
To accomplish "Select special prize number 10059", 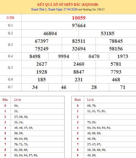I will tap(79, 18).
